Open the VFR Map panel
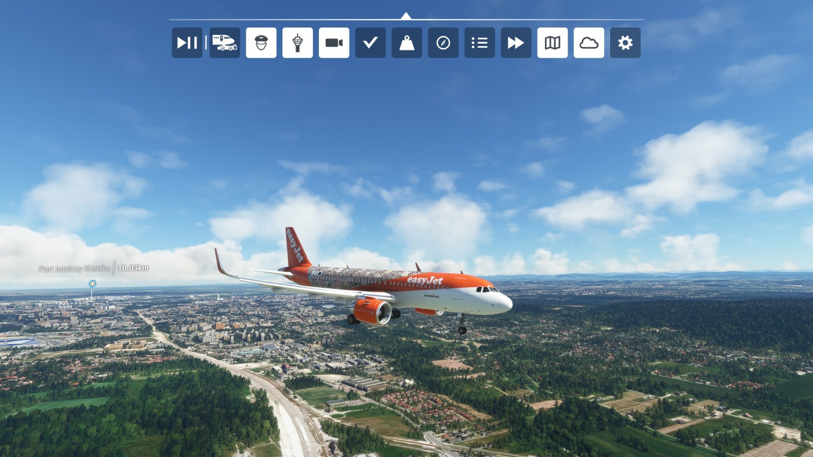 (x=552, y=43)
